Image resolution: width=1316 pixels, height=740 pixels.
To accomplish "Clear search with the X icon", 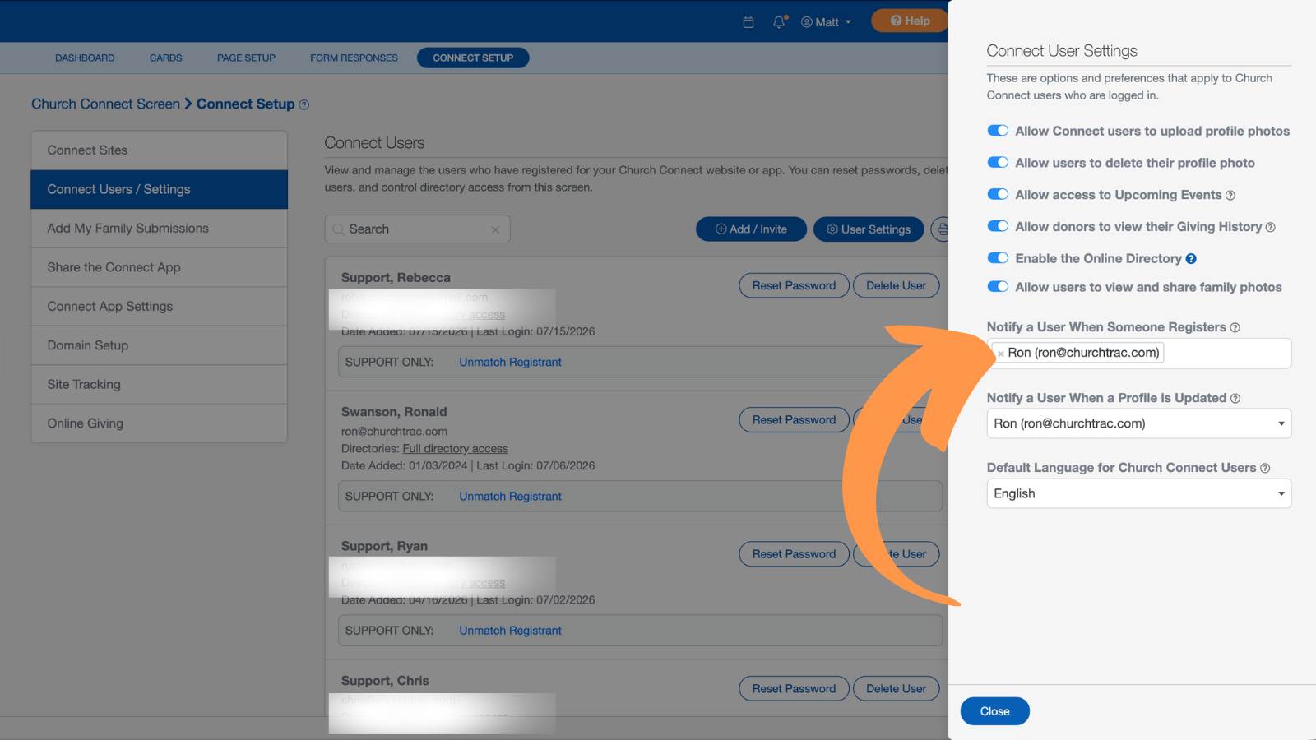I will pos(495,229).
